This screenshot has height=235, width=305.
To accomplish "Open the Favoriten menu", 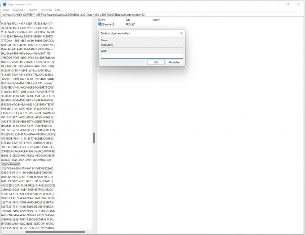I will pos(46,10).
